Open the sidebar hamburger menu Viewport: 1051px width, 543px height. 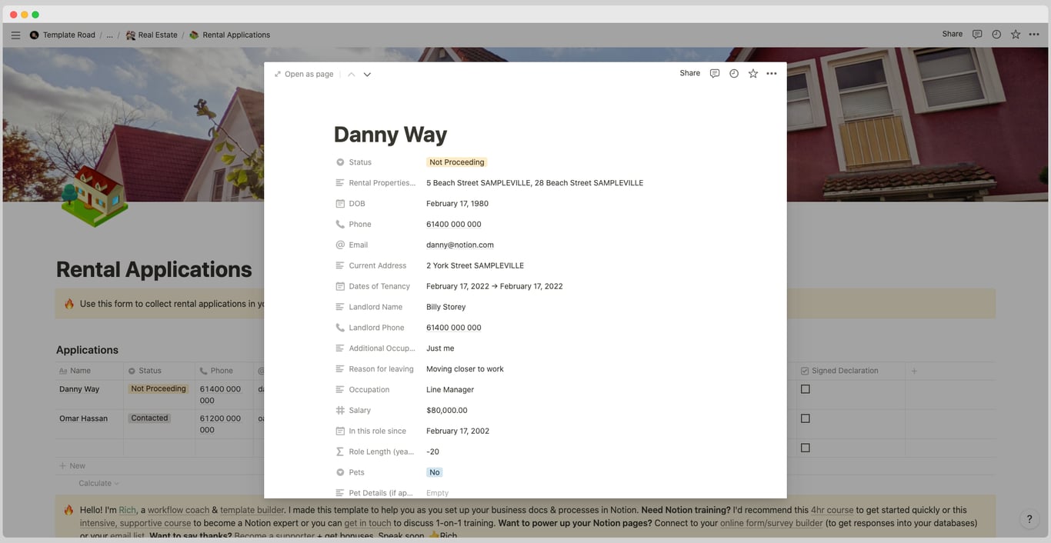[16, 35]
